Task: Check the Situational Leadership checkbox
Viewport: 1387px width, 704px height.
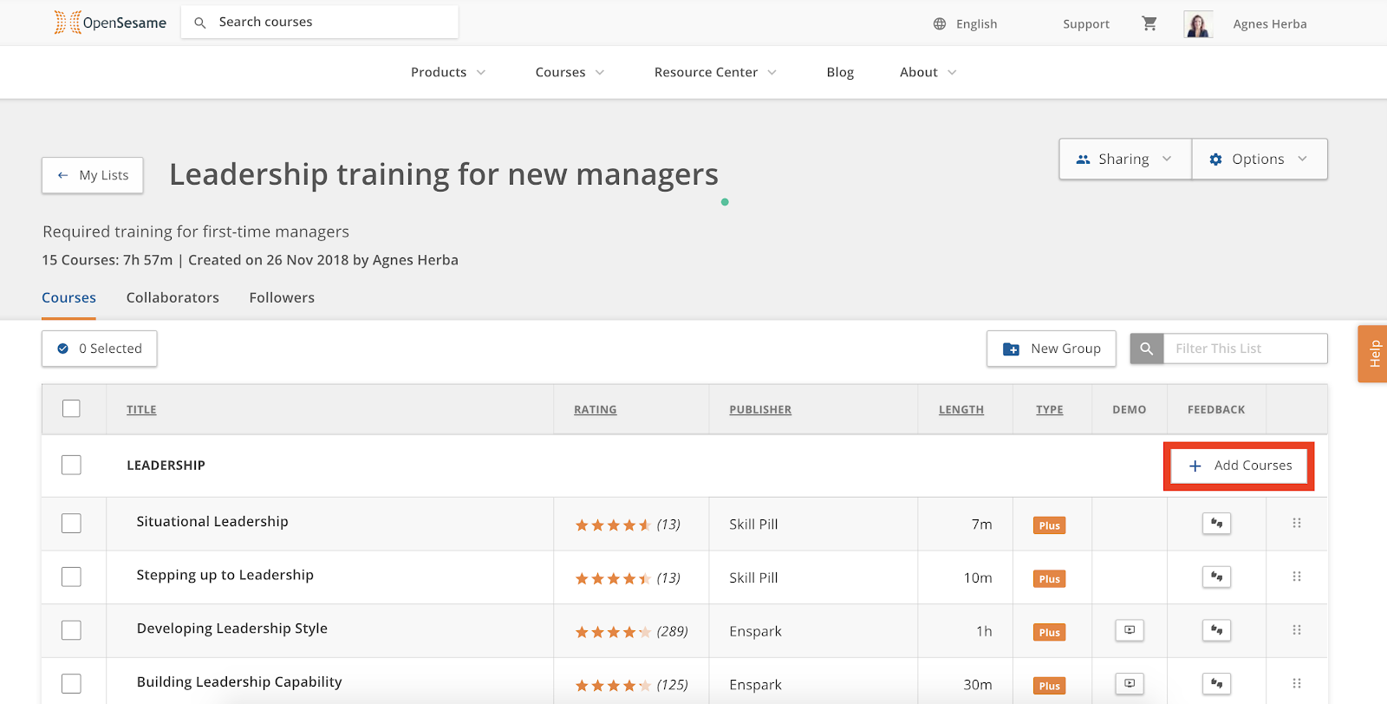Action: coord(72,524)
